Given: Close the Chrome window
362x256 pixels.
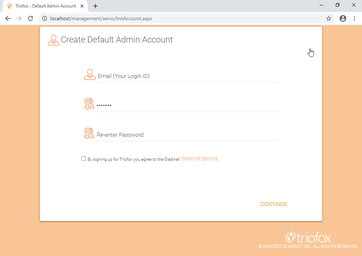Looking at the screenshot, I should (x=354, y=5).
